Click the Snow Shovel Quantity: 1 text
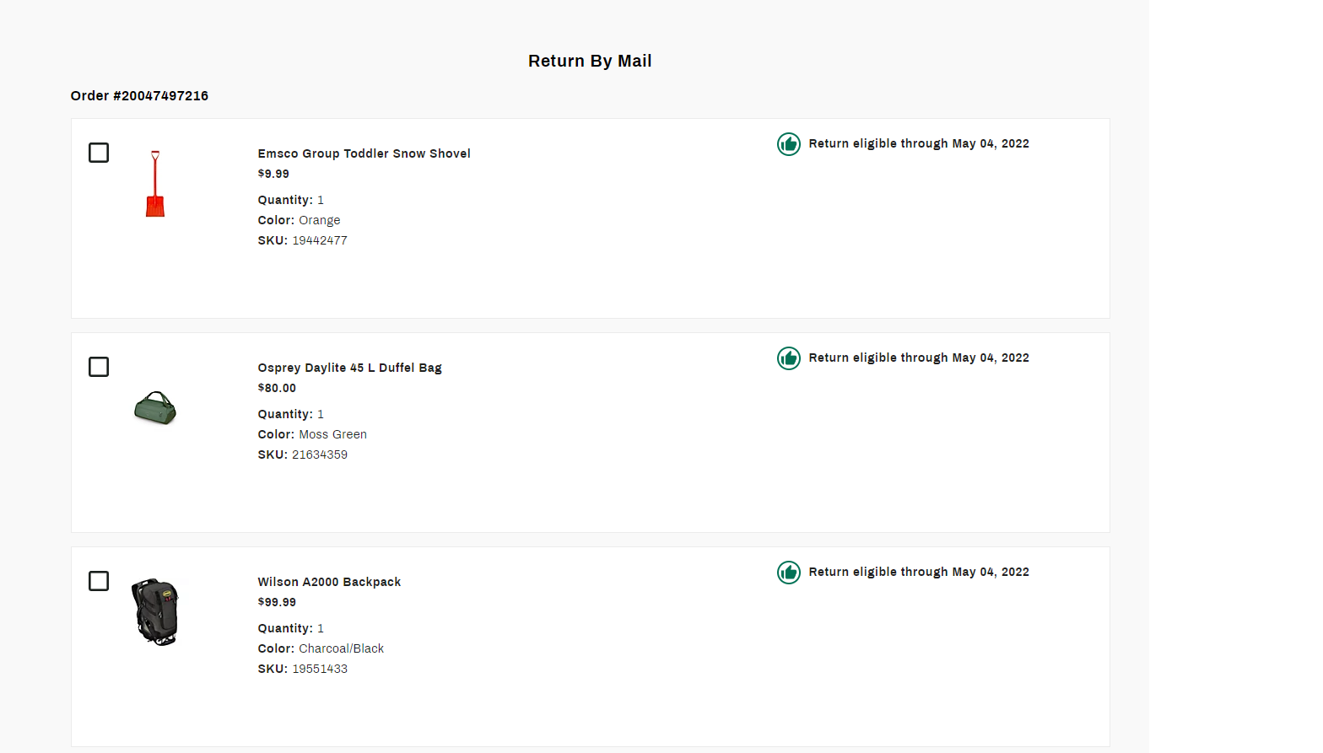This screenshot has height=753, width=1323. pos(291,200)
